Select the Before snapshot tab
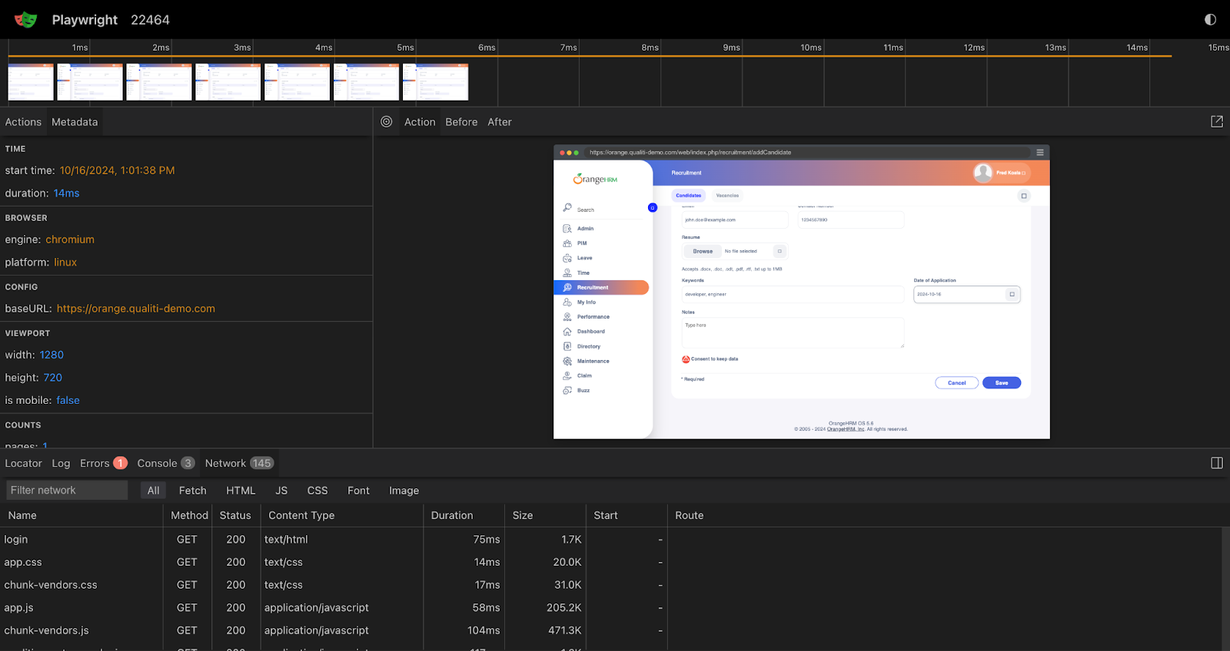The height and width of the screenshot is (651, 1230). (x=461, y=122)
